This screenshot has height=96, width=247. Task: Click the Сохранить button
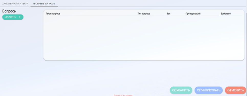coord(181,90)
